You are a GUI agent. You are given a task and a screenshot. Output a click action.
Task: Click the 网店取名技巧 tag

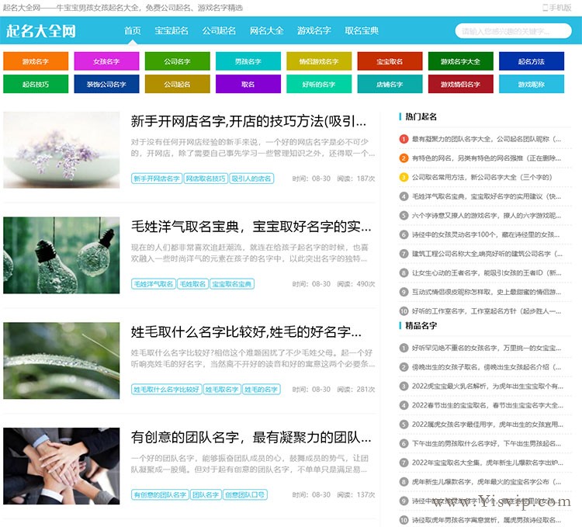pyautogui.click(x=206, y=179)
